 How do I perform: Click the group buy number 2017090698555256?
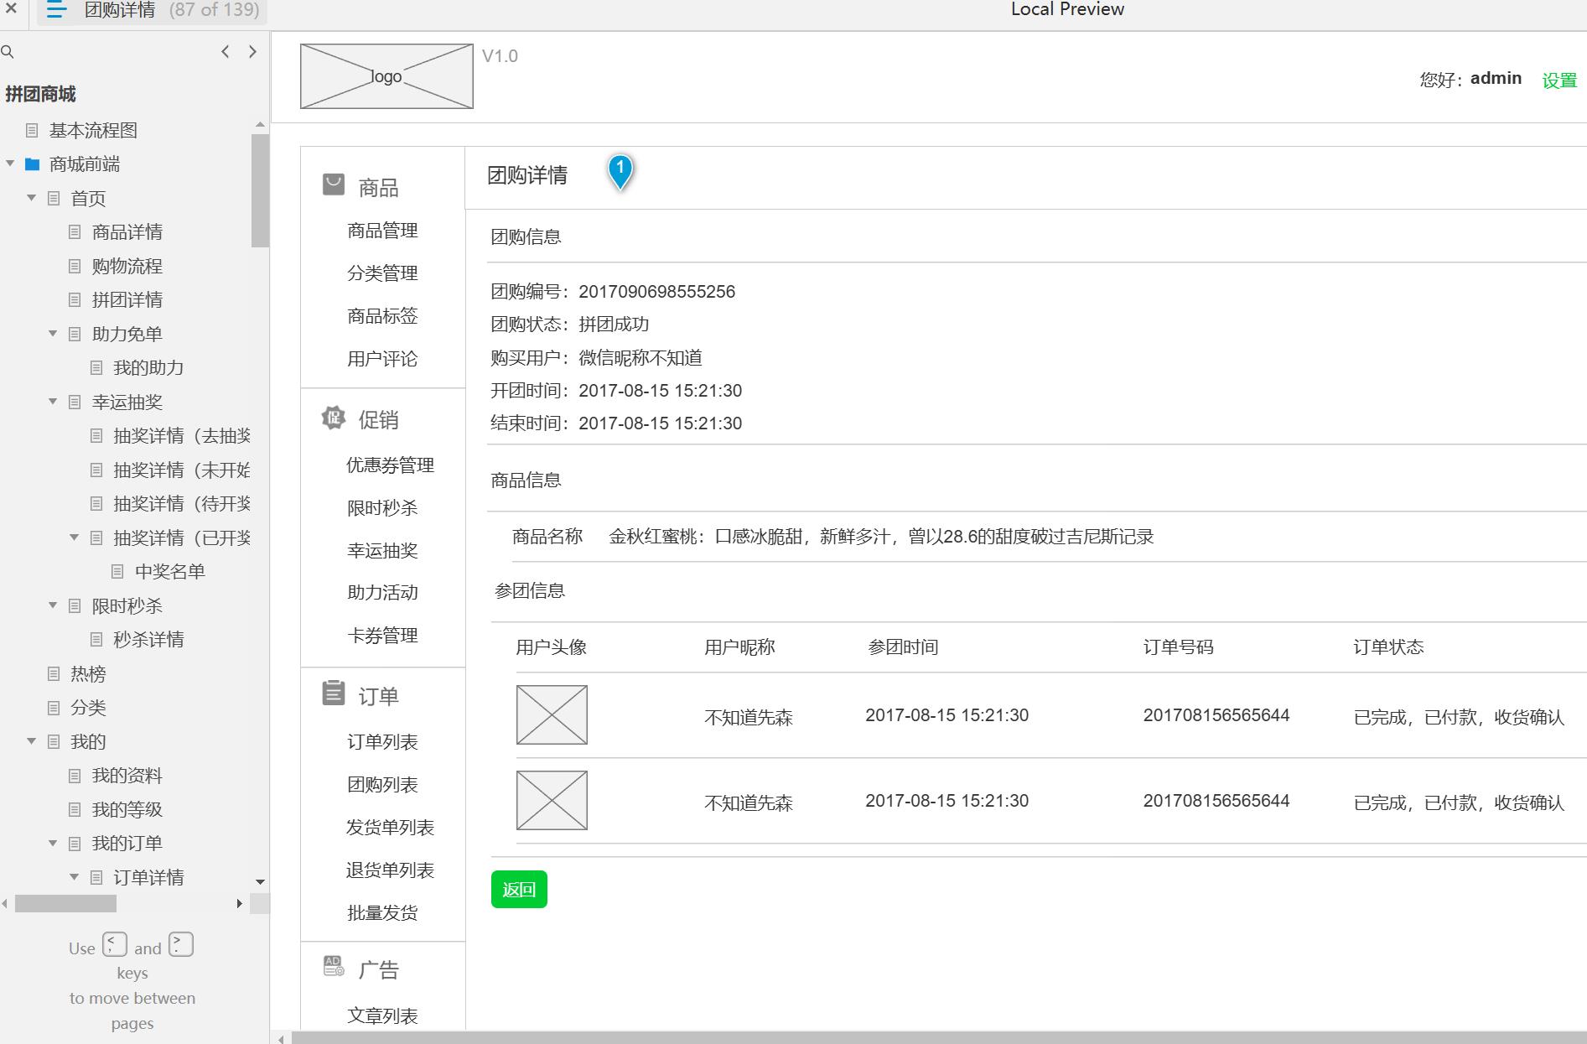tap(656, 292)
